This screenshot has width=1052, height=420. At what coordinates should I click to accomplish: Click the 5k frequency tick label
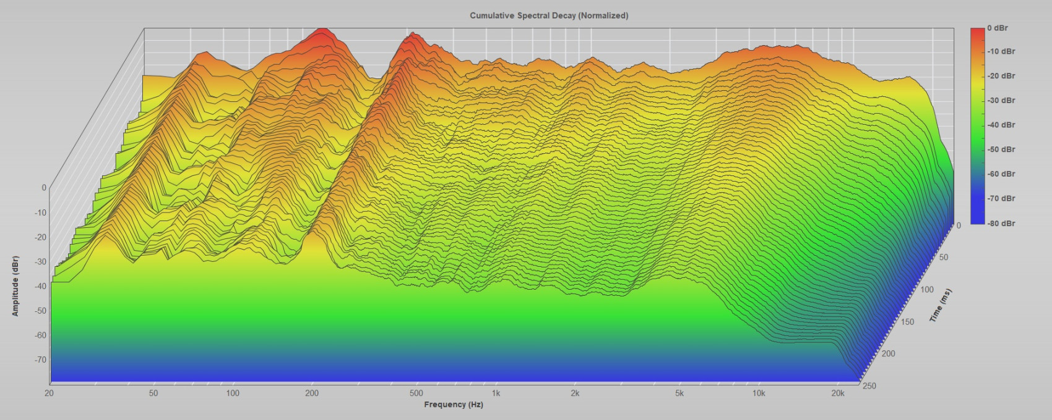(679, 393)
